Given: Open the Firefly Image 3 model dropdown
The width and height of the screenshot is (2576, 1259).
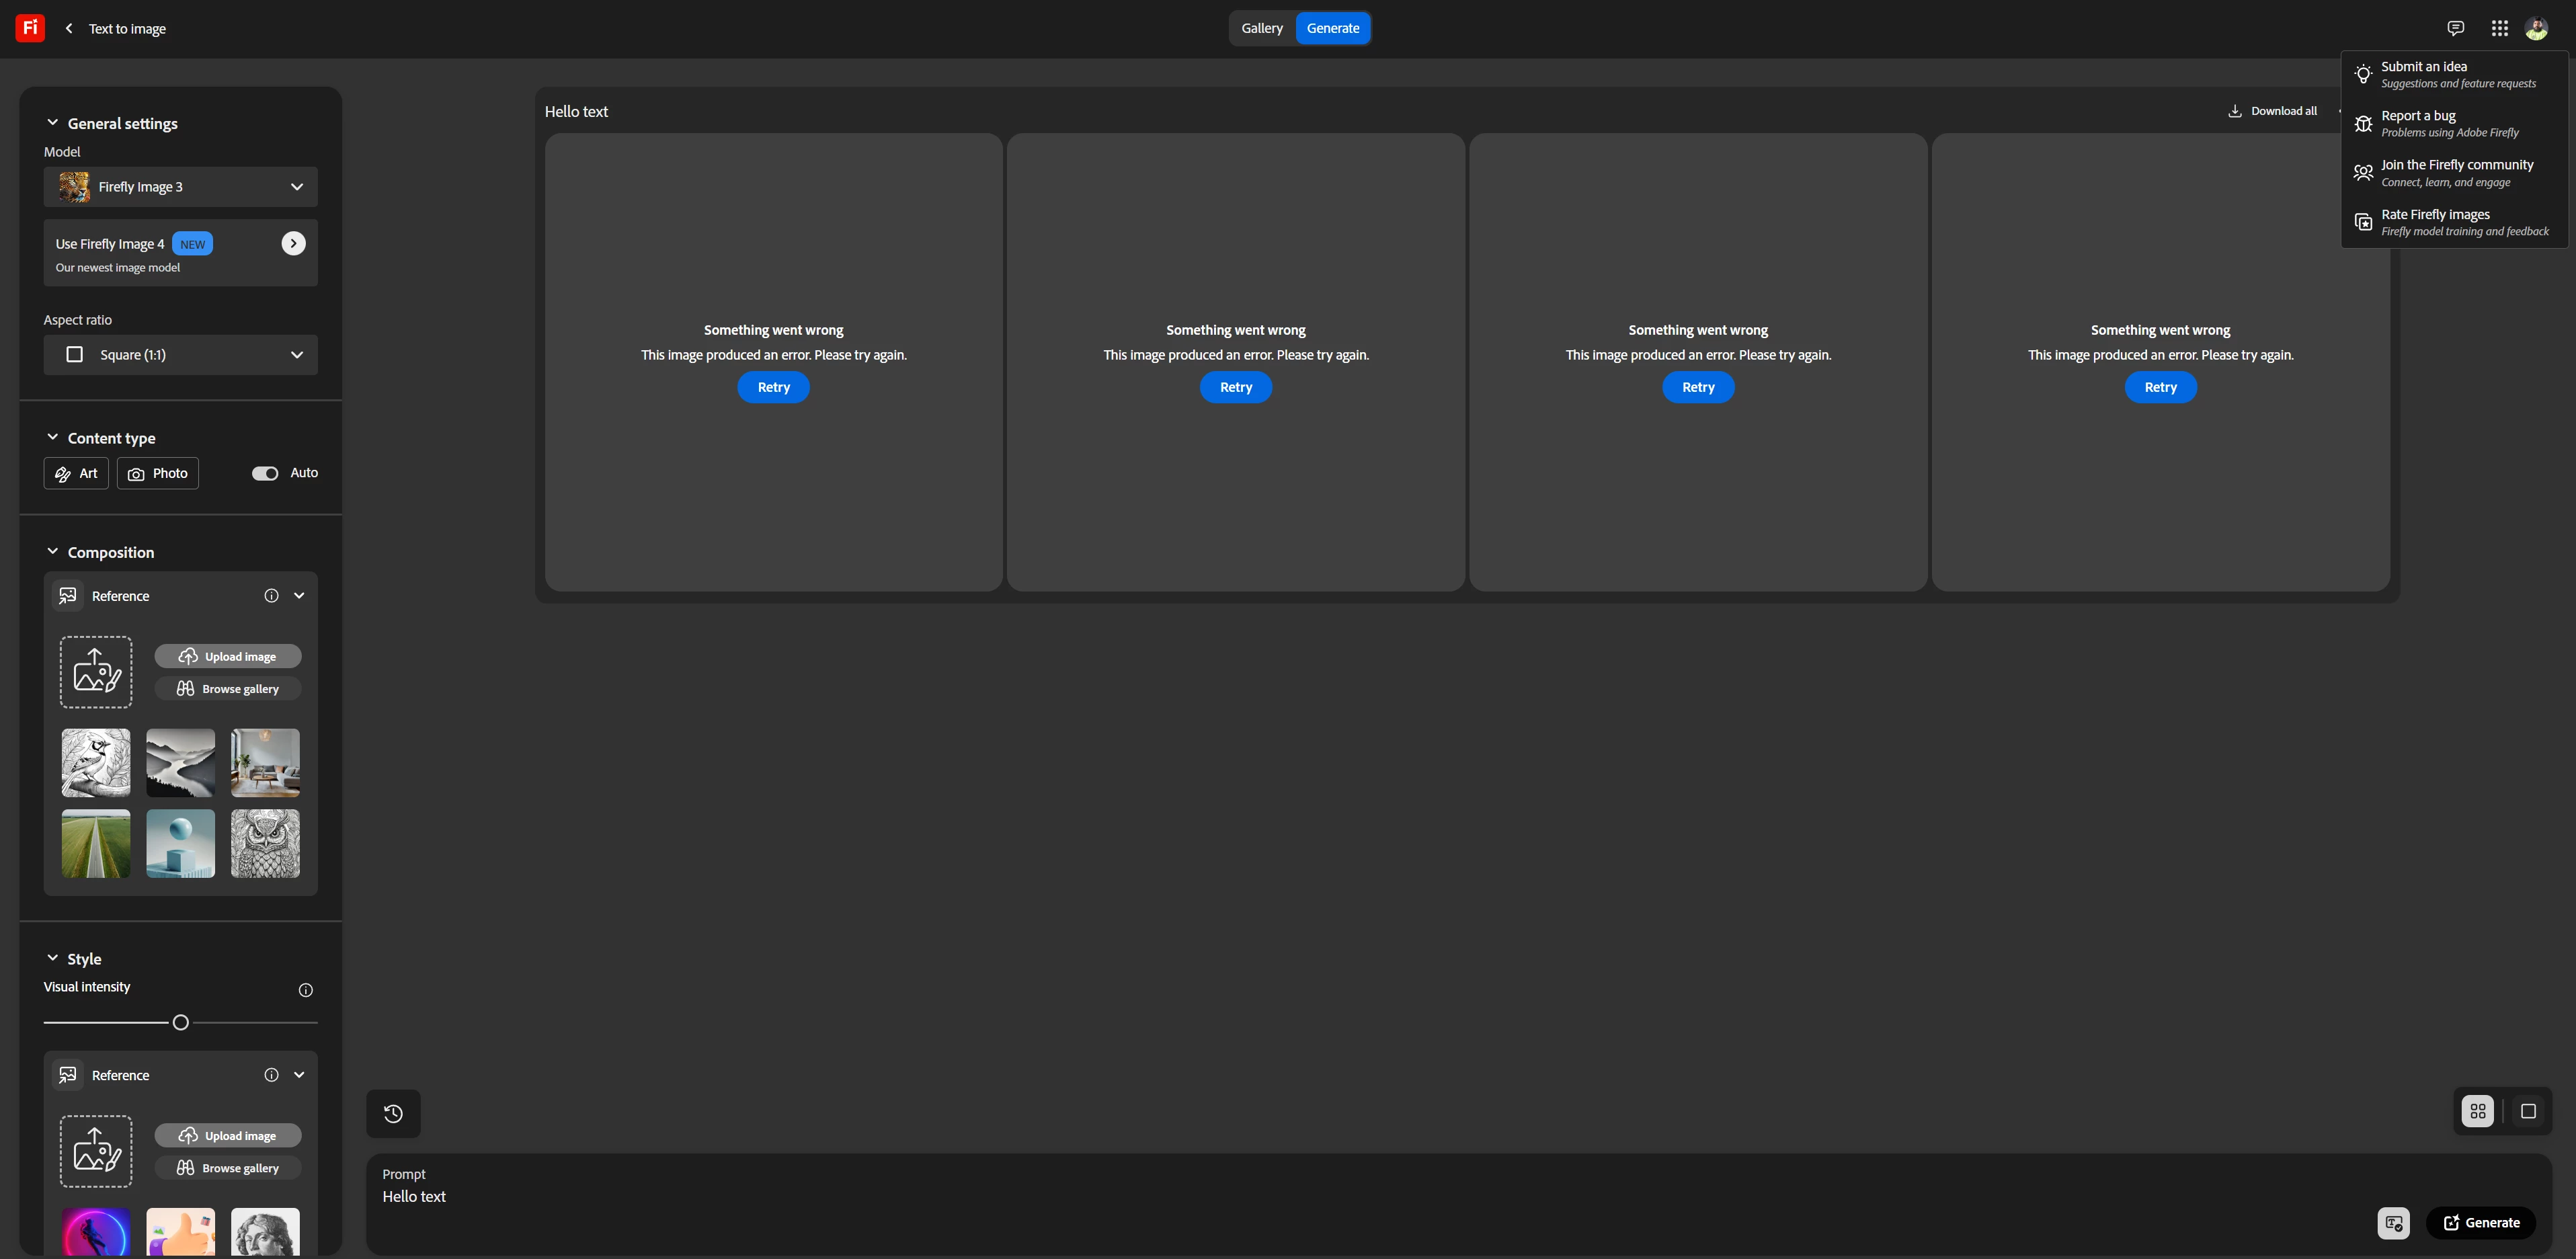Looking at the screenshot, I should 180,187.
